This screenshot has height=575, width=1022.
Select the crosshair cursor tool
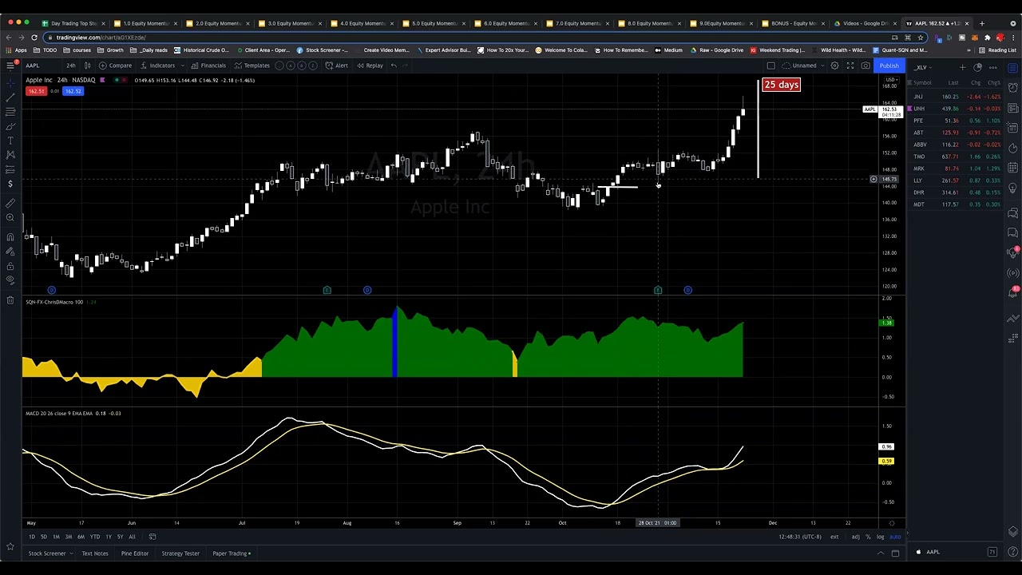(x=10, y=82)
